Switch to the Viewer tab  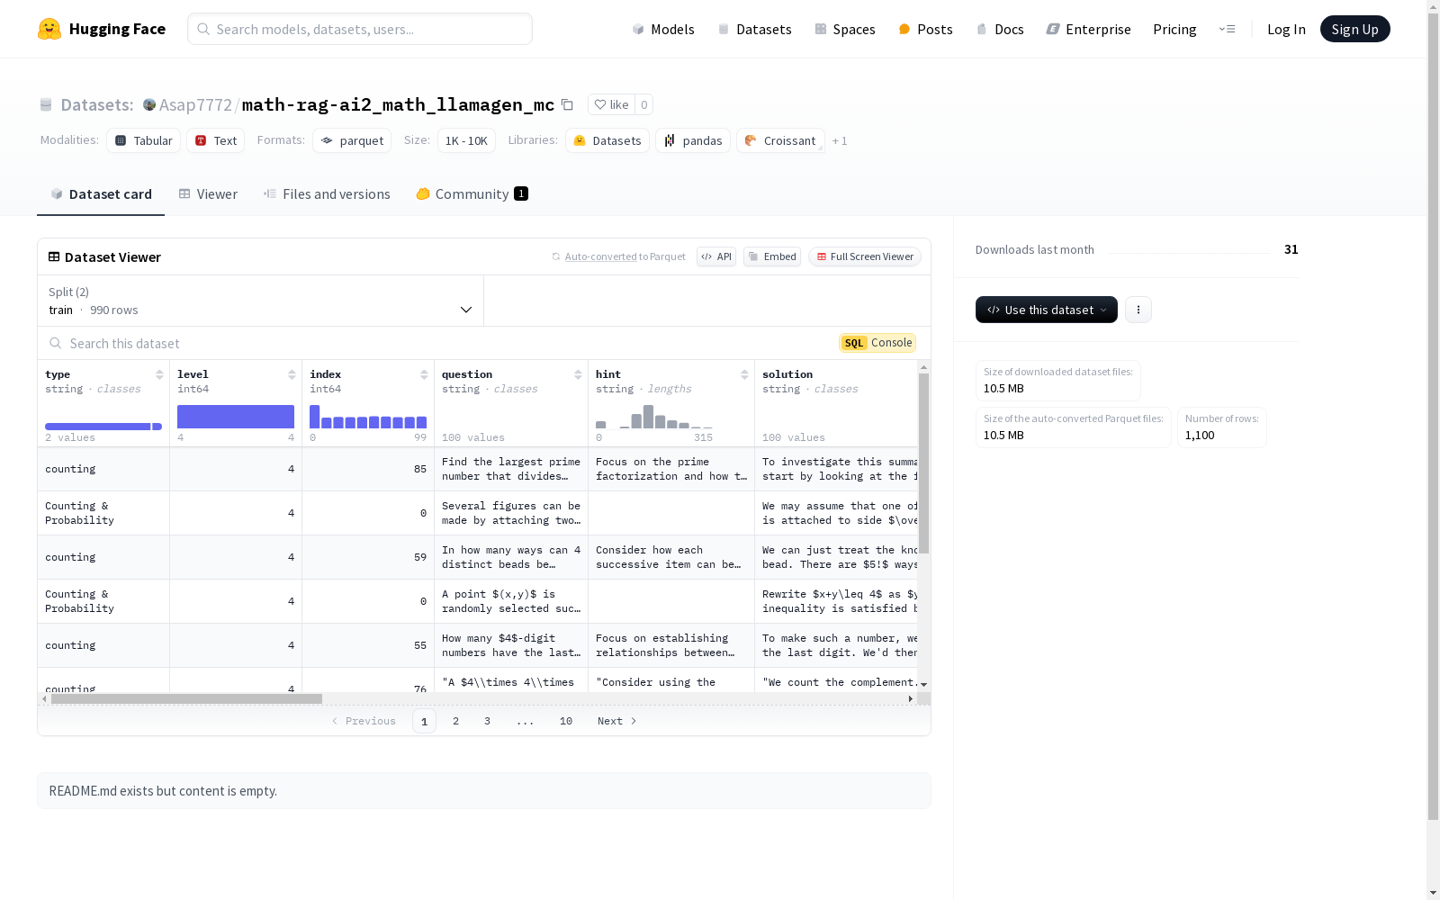(208, 194)
